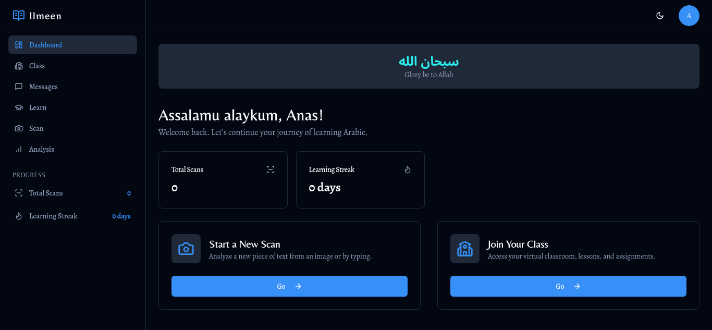
Task: Click the flame icon on Learning Streak card
Action: pos(408,169)
